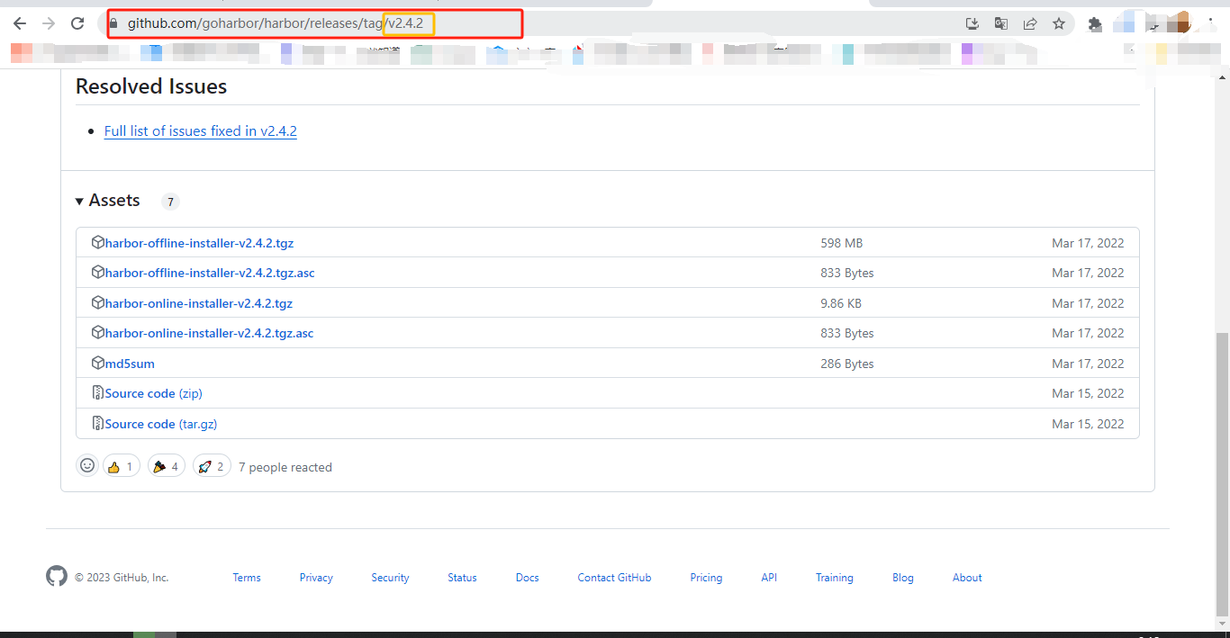Click the 286 Bytes size text

pos(847,364)
